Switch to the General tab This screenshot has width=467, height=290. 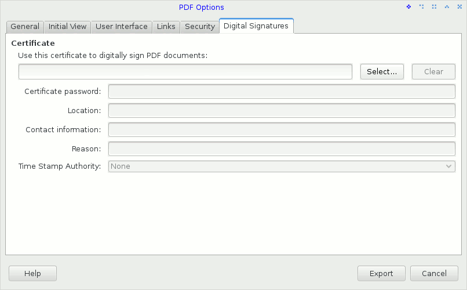coord(25,27)
